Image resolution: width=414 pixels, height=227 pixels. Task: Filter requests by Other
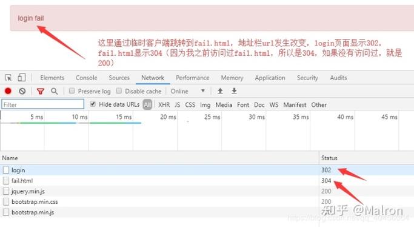(x=319, y=105)
